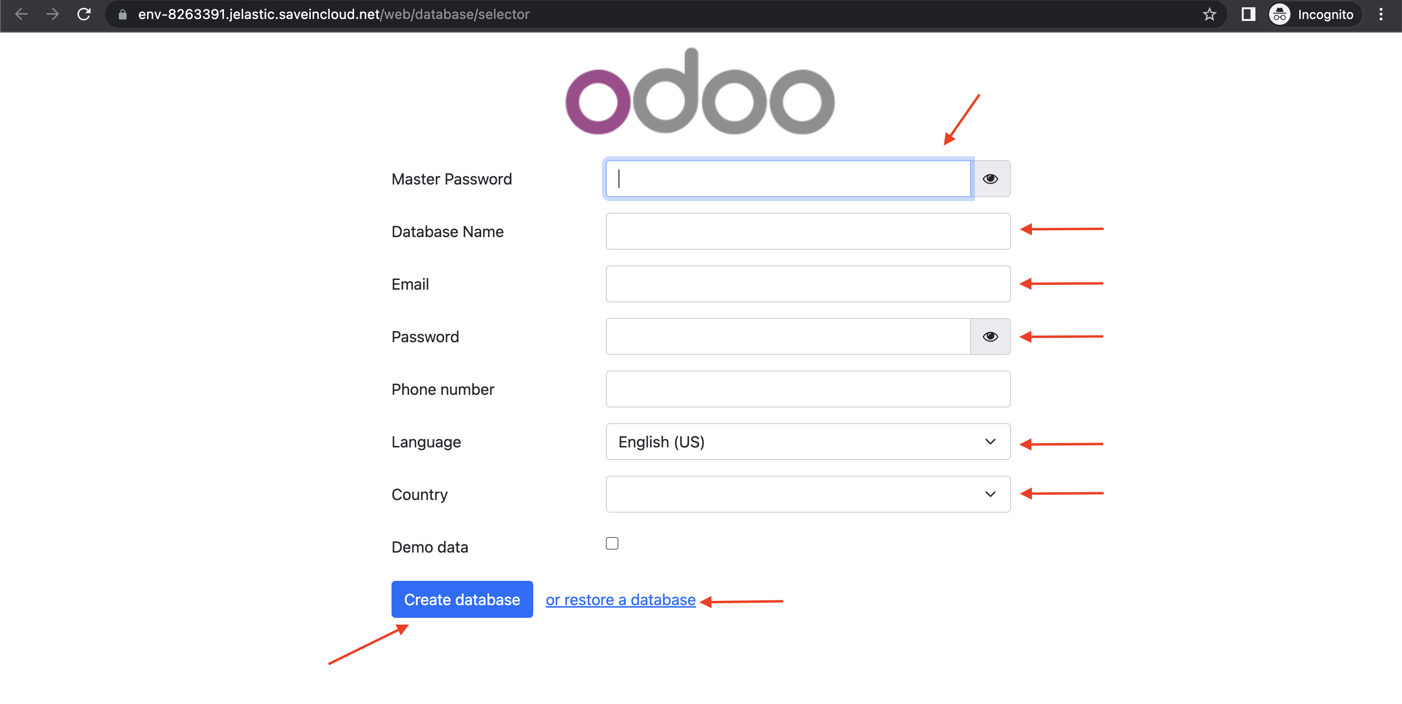Reload the page with the refresh icon
The image size is (1402, 704).
click(x=84, y=14)
